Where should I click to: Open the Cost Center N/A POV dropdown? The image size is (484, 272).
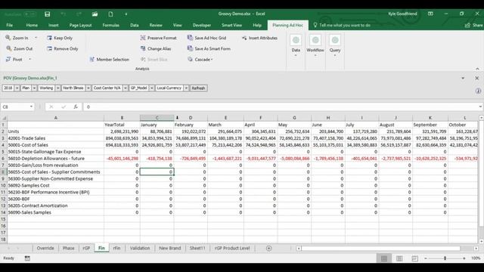(x=126, y=88)
